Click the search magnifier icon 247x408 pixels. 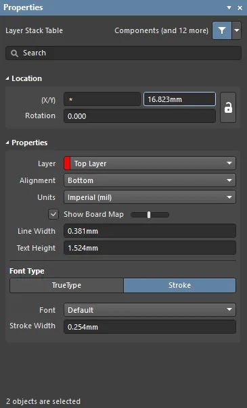[14, 53]
